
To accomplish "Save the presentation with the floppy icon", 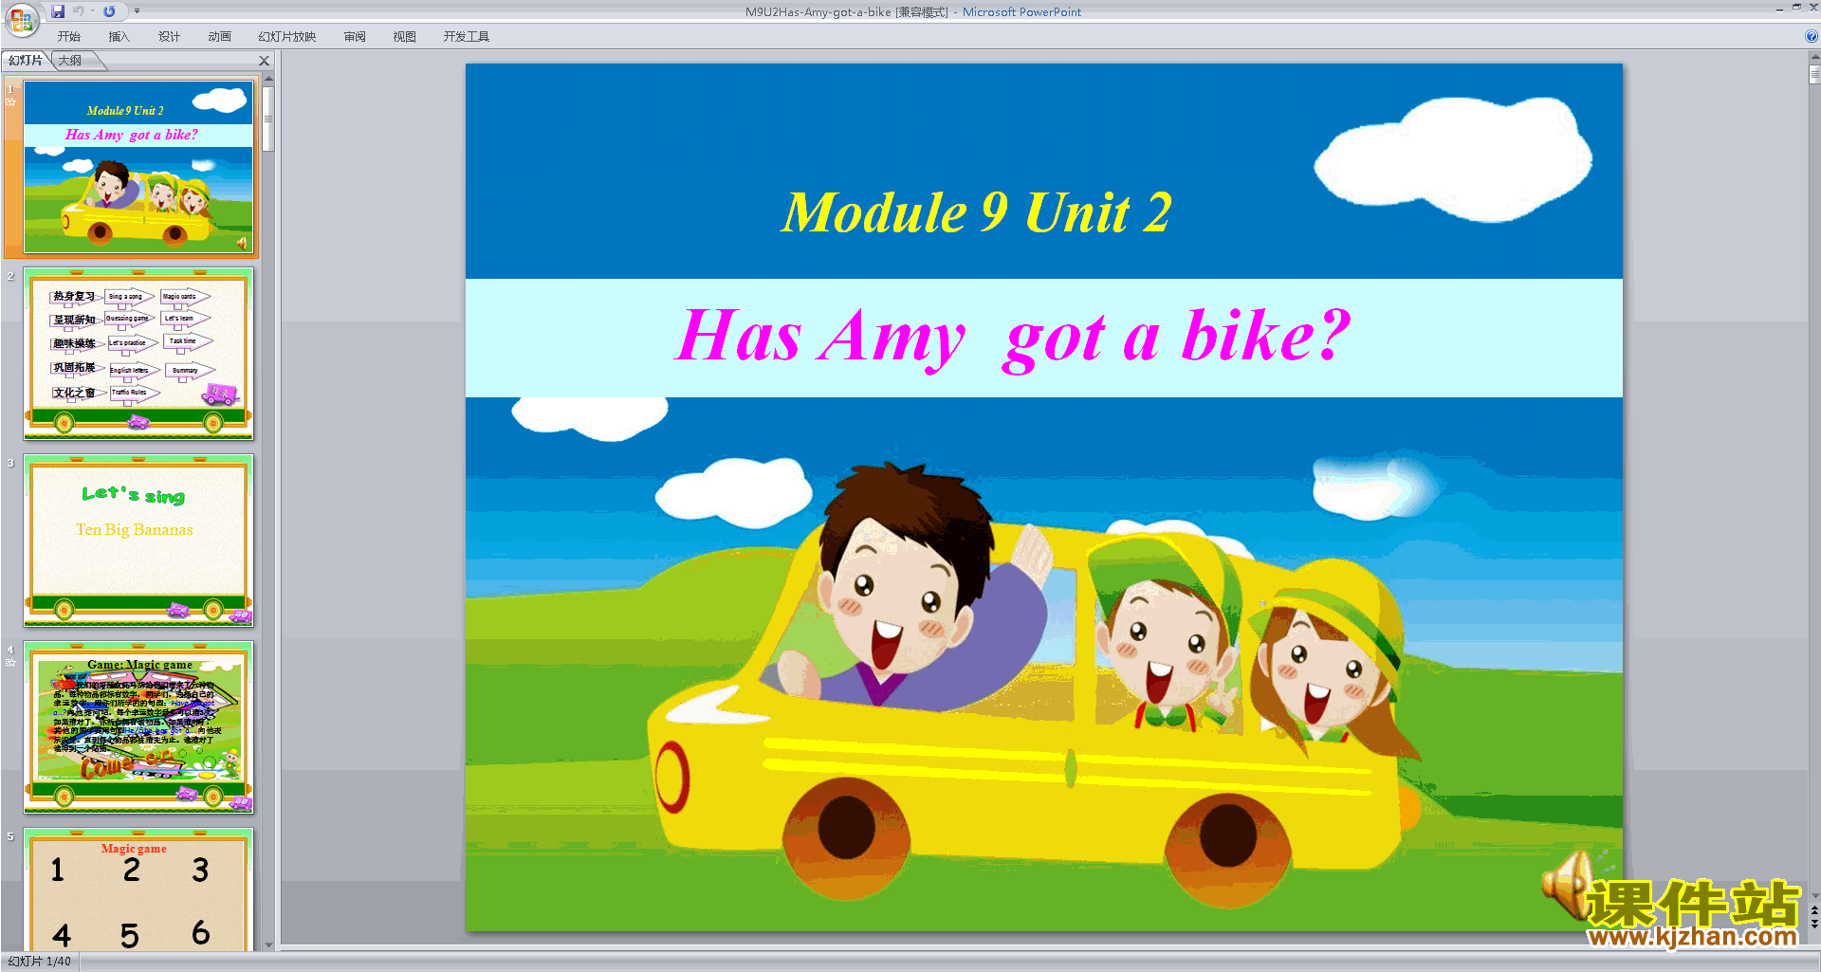I will (x=58, y=11).
